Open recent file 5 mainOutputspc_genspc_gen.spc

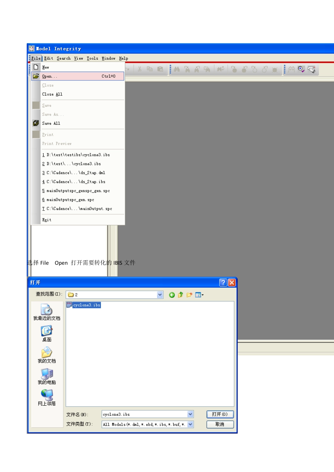78,191
